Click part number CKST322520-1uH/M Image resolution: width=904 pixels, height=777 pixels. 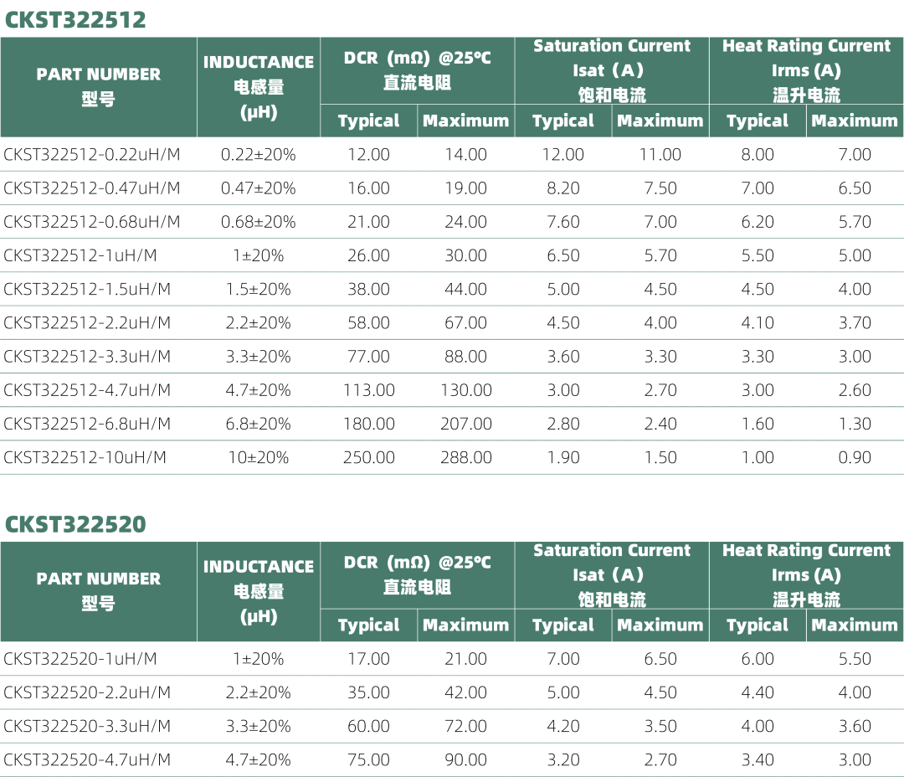80,660
